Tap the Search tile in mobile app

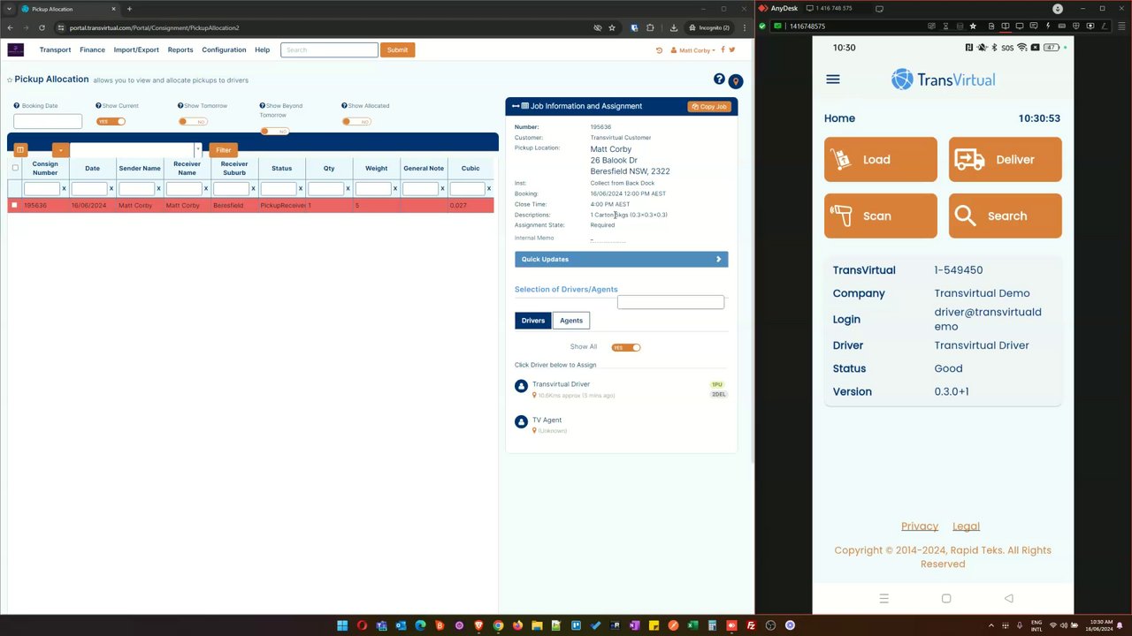click(x=1005, y=216)
